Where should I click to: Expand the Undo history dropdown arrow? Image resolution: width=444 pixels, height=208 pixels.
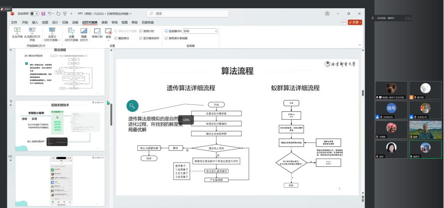pyautogui.click(x=53, y=13)
